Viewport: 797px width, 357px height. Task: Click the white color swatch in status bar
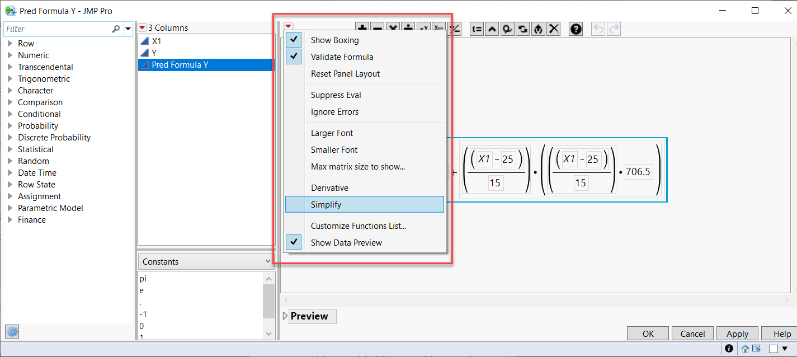(775, 348)
